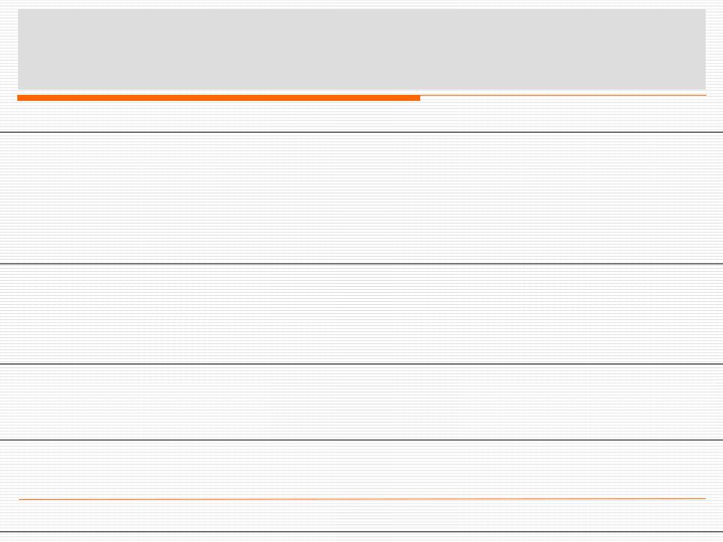Click the footer area below the orange footer line
723x542 pixels.
(x=361, y=515)
